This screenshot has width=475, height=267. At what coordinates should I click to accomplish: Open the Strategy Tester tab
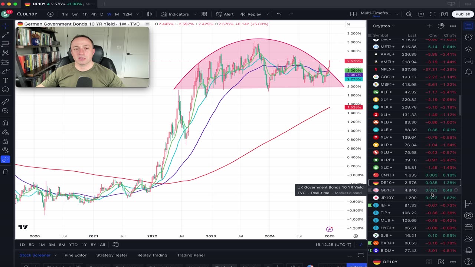tap(112, 255)
